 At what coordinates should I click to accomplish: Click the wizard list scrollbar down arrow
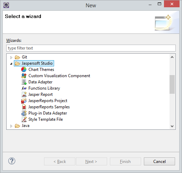click(x=172, y=126)
